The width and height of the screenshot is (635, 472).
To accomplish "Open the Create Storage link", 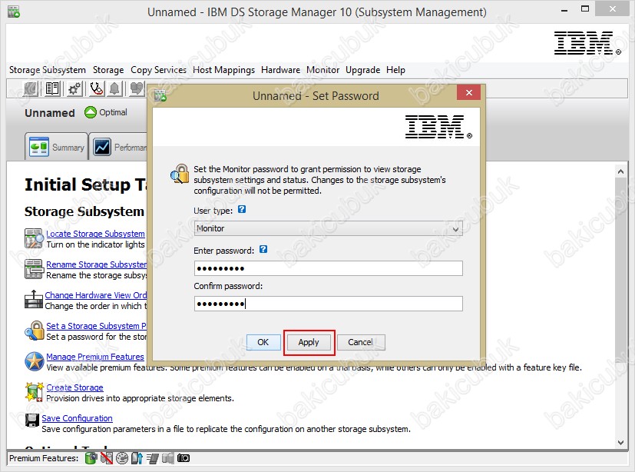I will (74, 387).
